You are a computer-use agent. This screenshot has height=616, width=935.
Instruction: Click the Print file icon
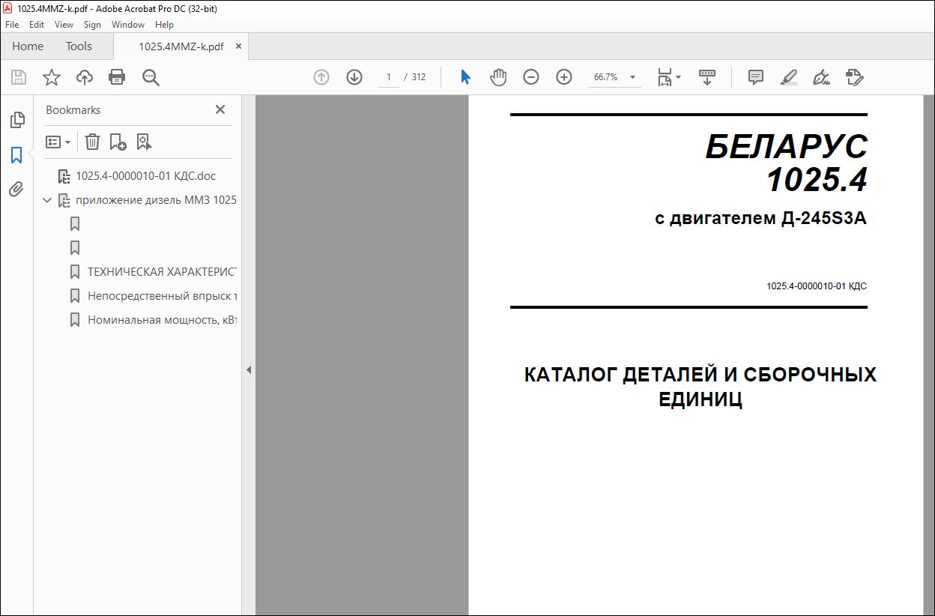(x=117, y=77)
